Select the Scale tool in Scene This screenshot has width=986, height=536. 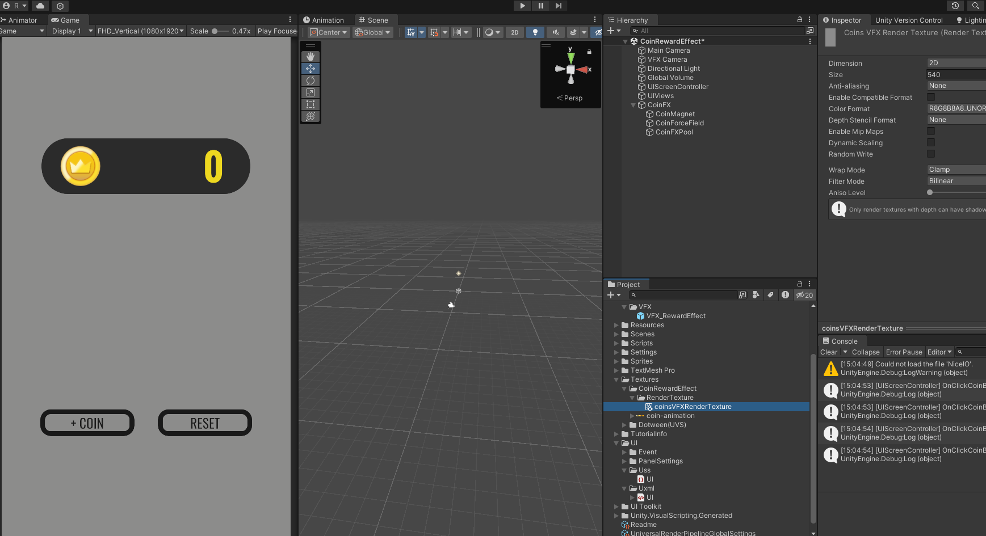click(311, 92)
